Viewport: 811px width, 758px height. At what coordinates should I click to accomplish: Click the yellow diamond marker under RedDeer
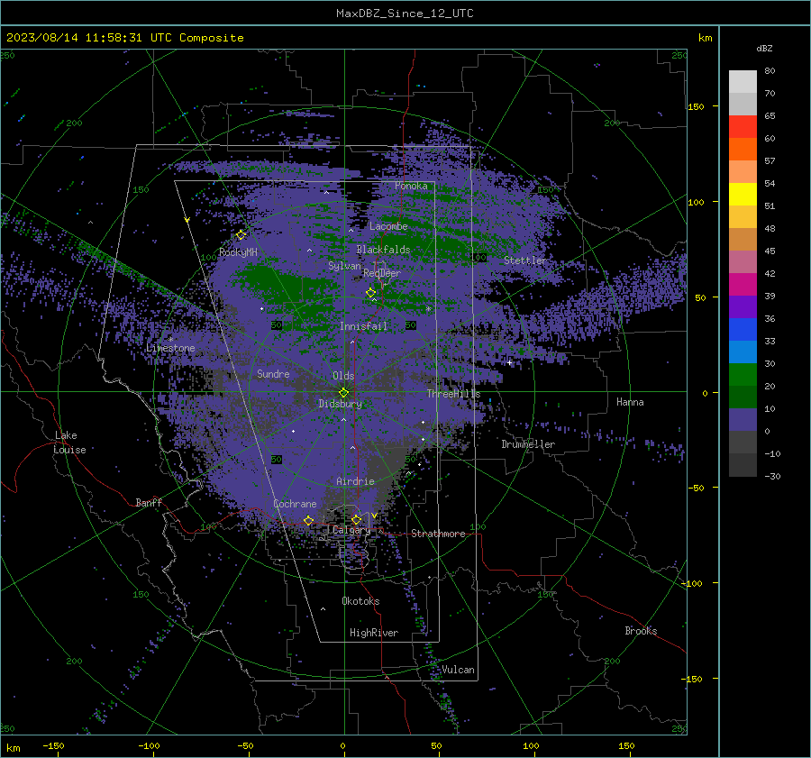[370, 293]
